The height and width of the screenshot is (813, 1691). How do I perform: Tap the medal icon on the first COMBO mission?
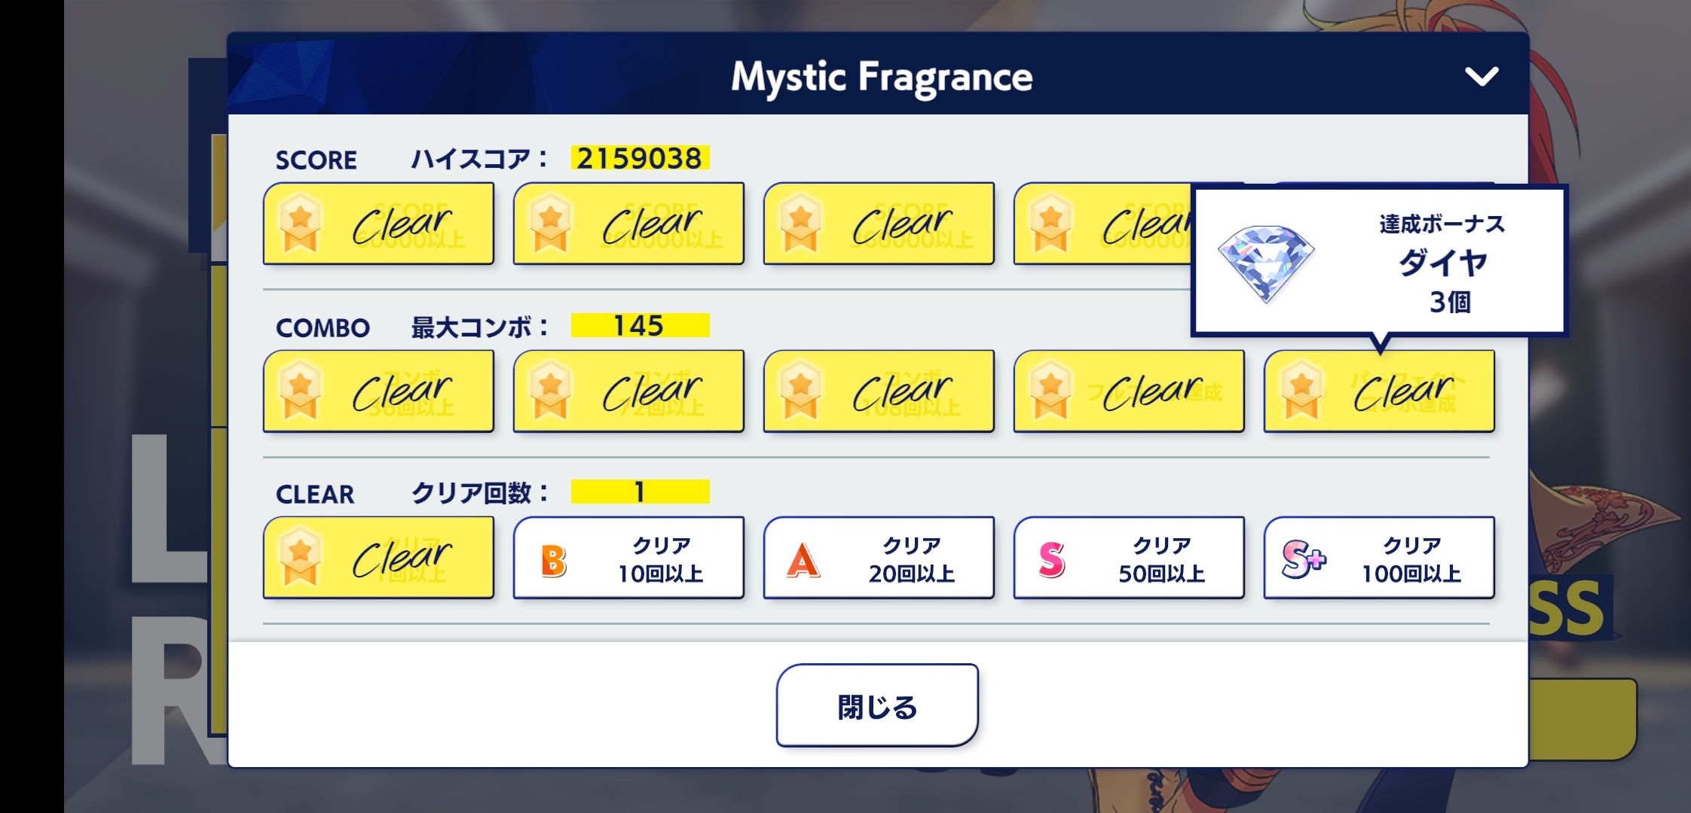pos(300,390)
